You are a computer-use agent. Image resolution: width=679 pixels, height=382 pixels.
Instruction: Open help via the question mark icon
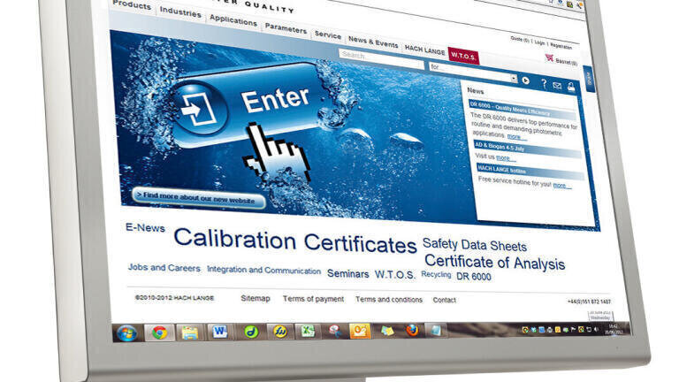pyautogui.click(x=544, y=84)
